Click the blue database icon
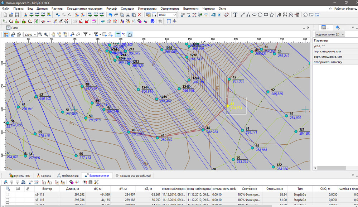Screen dimensions: 358x207 153,21
